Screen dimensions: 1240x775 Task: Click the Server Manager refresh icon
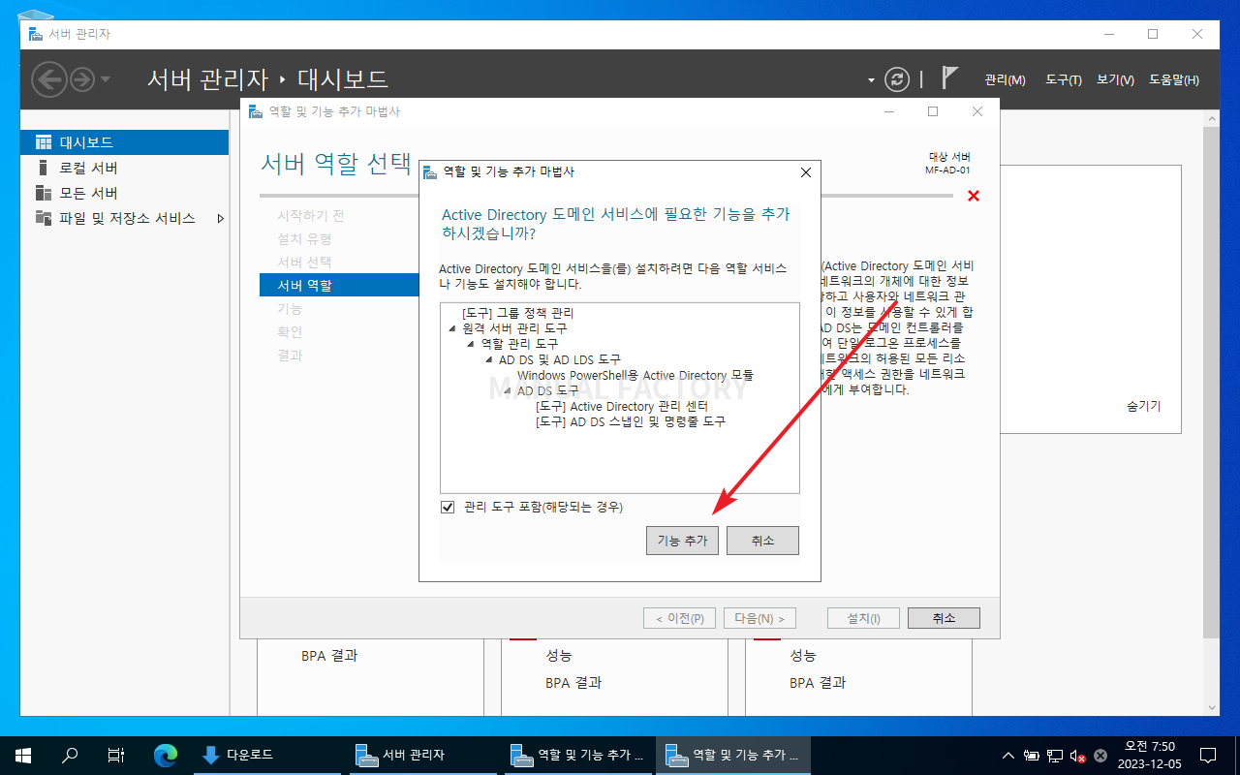898,79
